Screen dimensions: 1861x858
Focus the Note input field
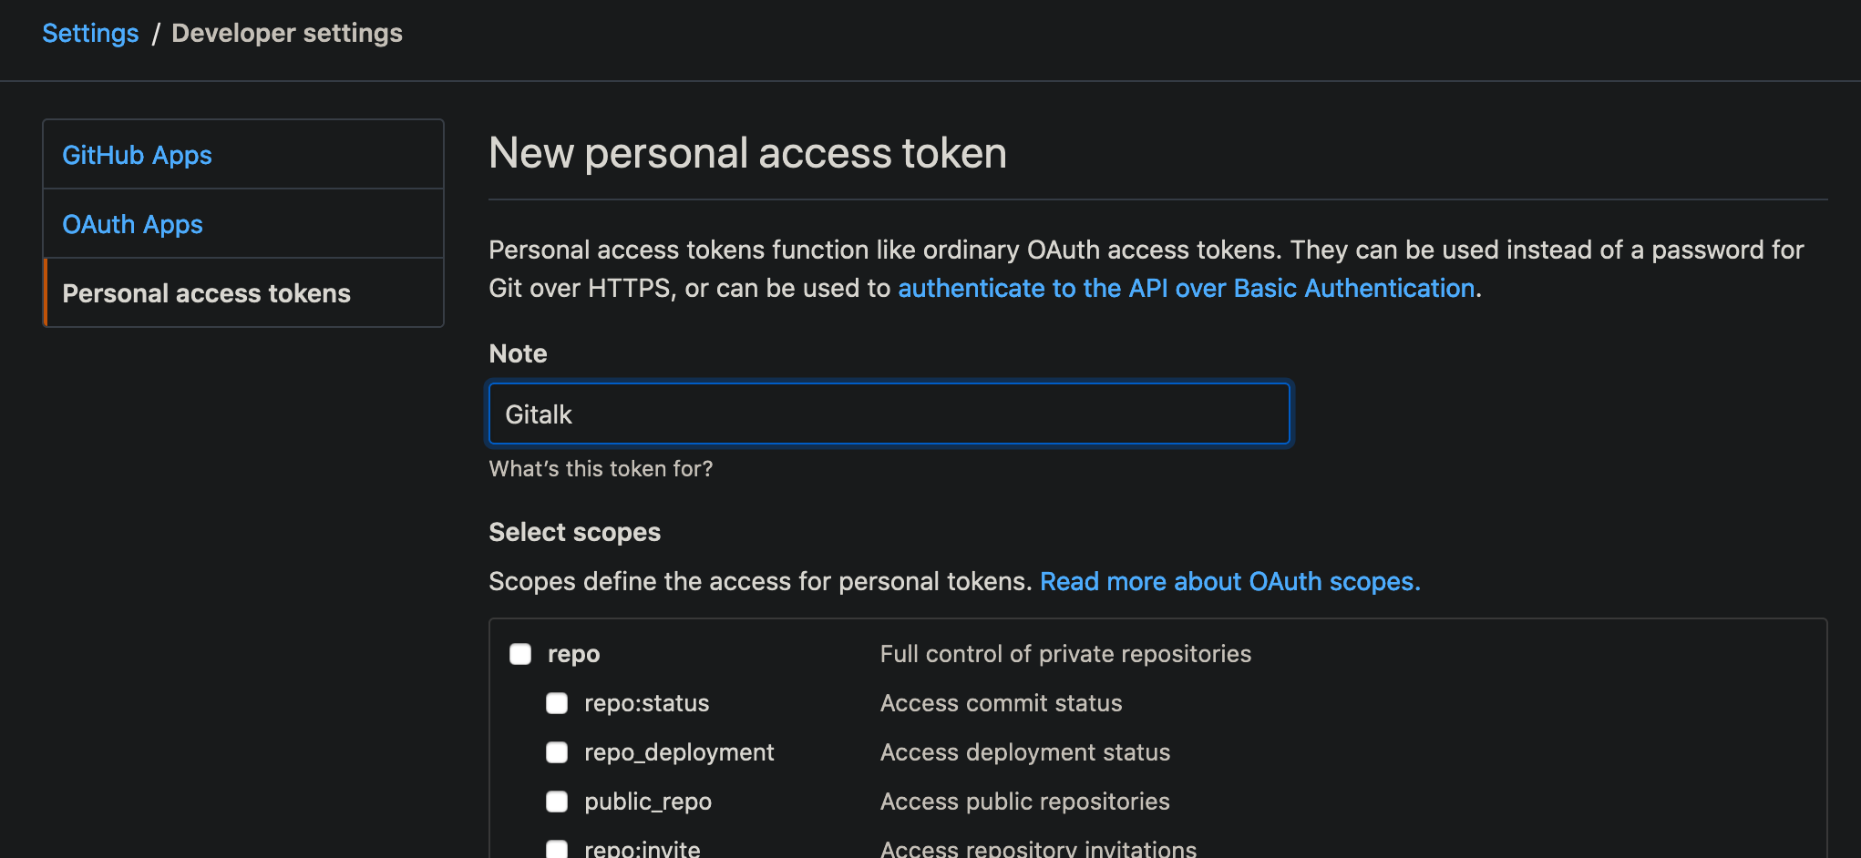[889, 414]
